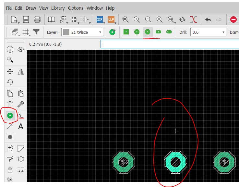Open the Window menu
This screenshot has width=239, height=187.
[x=95, y=8]
